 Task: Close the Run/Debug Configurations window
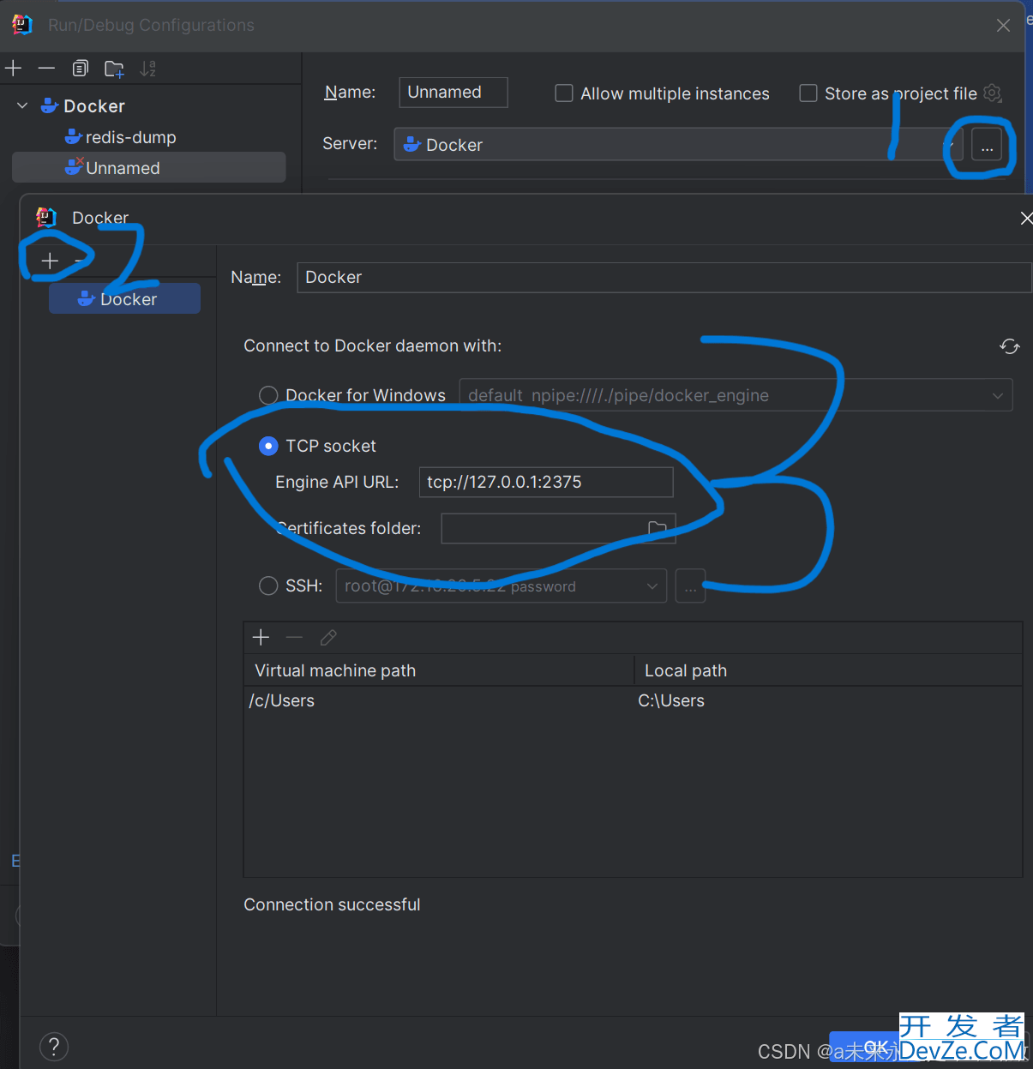coord(1003,26)
